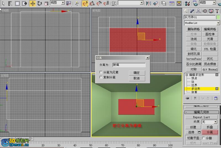Screen dimensions: 221x148
Task: Activate the Select and Scale tool
Action: tap(46, 4)
